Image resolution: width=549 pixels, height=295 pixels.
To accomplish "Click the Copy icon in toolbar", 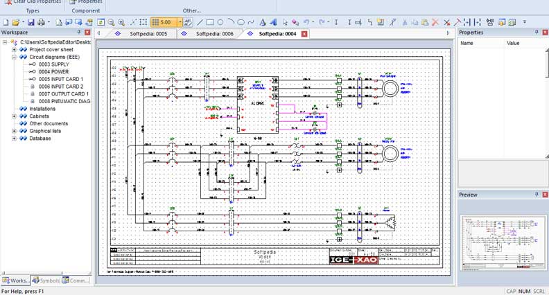I will (415, 22).
